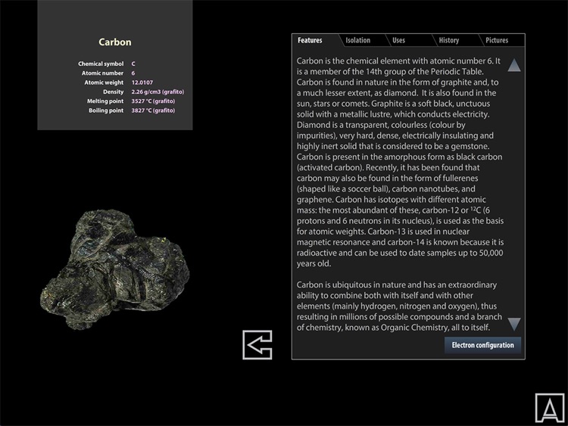Open the Uses tab
The image size is (568, 426).
click(x=398, y=40)
